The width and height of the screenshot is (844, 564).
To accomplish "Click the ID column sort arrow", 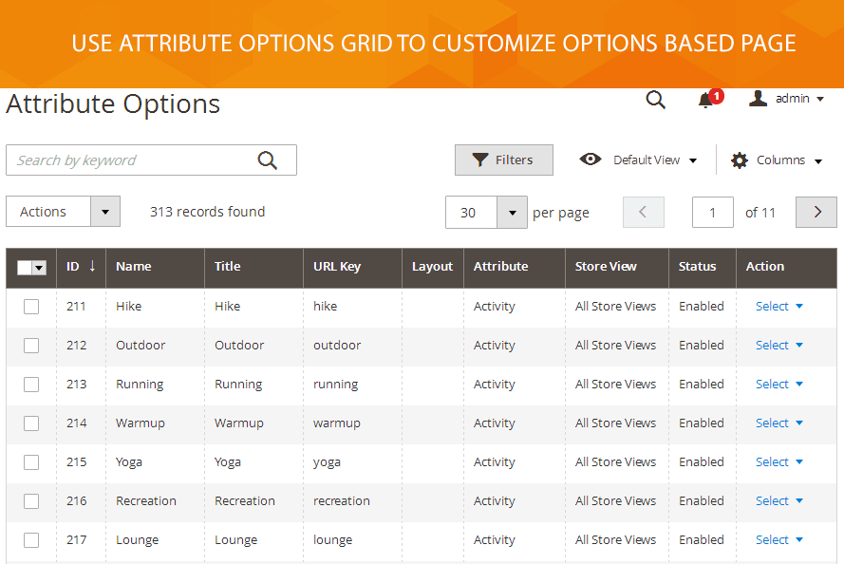I will click(x=92, y=266).
